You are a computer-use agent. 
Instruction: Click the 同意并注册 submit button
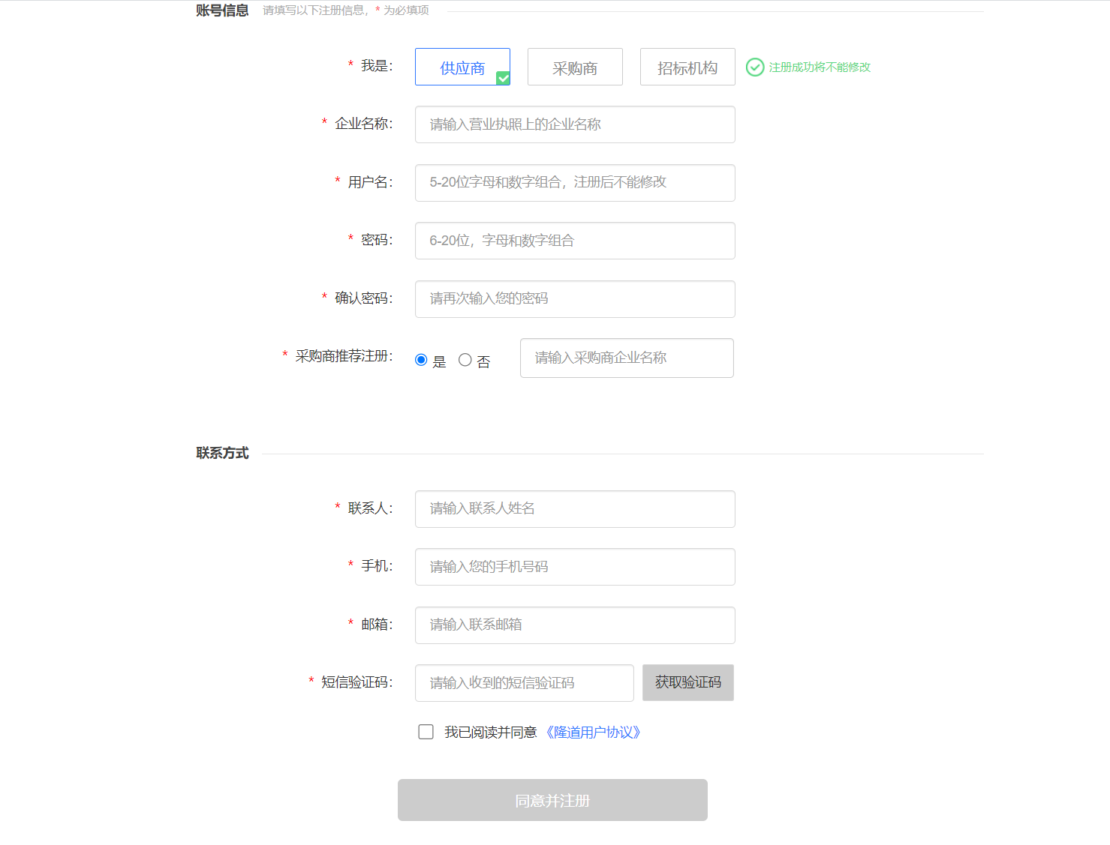point(552,800)
